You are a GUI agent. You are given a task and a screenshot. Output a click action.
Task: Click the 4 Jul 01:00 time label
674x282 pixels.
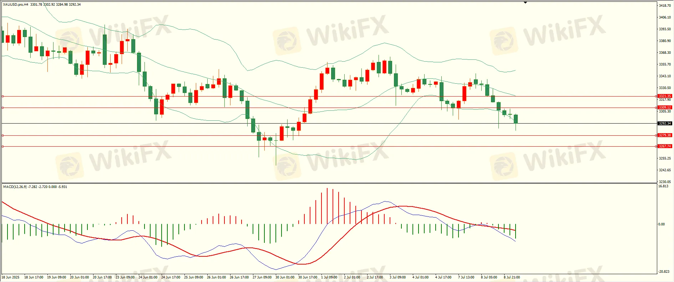pos(421,277)
